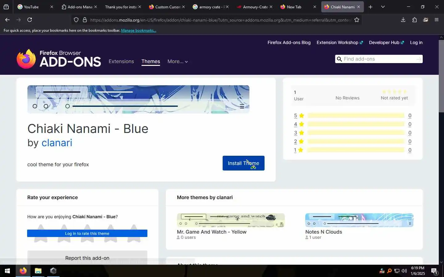Click the address bar URL
This screenshot has width=444, height=277.
click(x=220, y=20)
